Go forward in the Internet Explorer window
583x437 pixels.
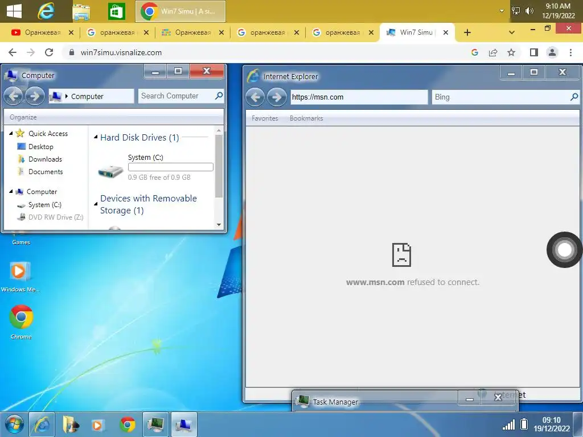coord(277,97)
